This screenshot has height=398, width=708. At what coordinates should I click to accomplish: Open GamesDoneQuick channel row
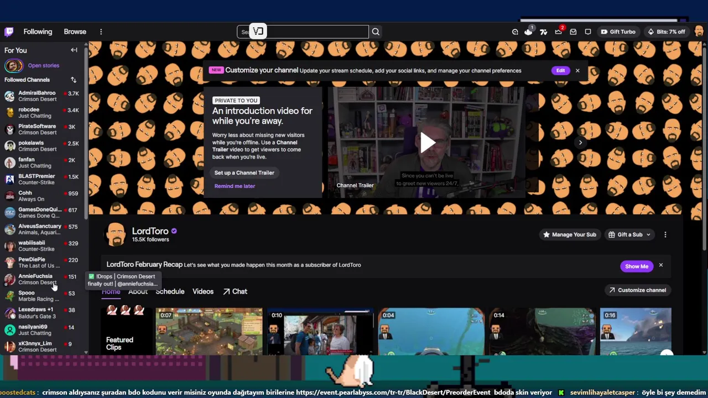pyautogui.click(x=41, y=212)
